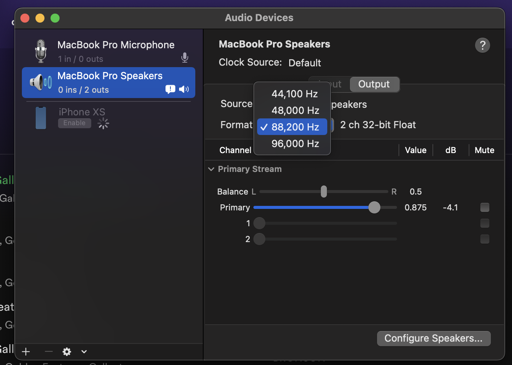The image size is (512, 365).
Task: Click the channel 1 volume slider knob
Action: pyautogui.click(x=259, y=223)
